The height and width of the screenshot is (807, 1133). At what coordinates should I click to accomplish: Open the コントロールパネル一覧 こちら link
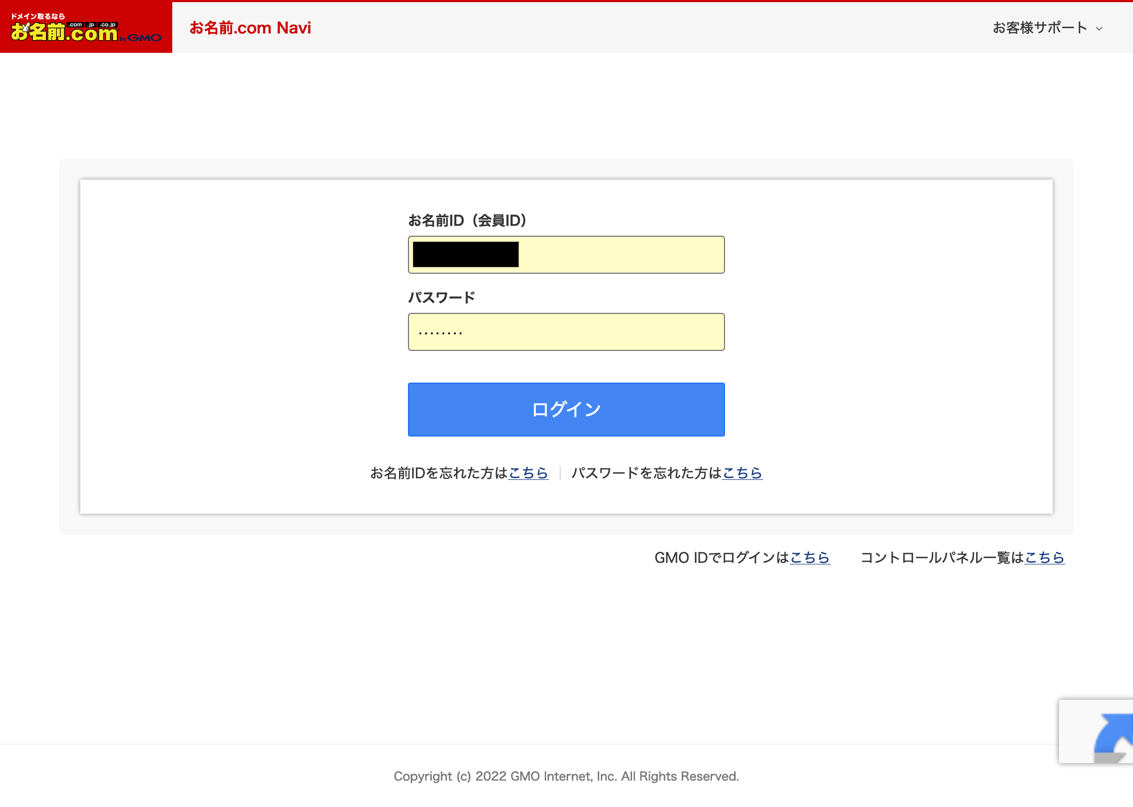1044,558
